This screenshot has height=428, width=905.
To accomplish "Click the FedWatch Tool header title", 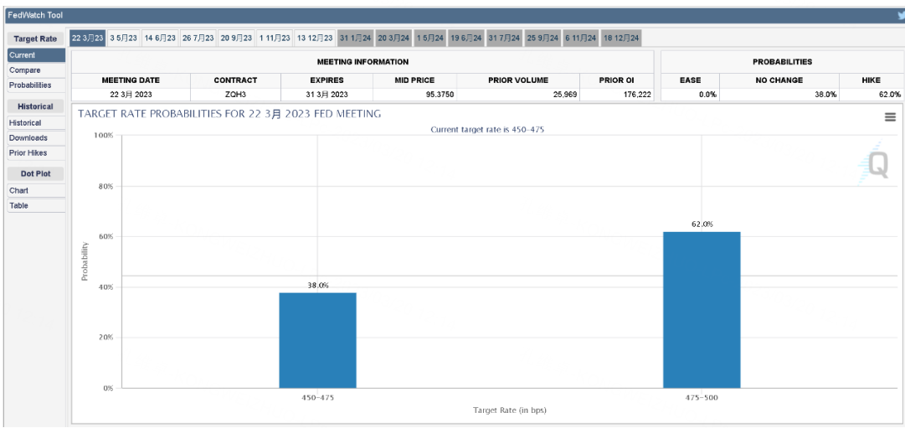I will [x=34, y=15].
